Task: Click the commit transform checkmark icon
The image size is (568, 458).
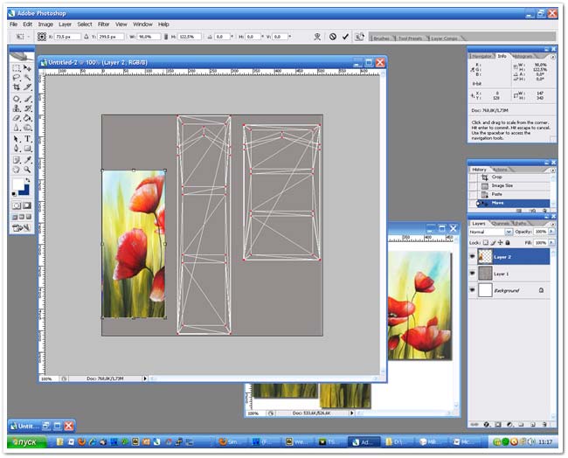Action: click(346, 37)
